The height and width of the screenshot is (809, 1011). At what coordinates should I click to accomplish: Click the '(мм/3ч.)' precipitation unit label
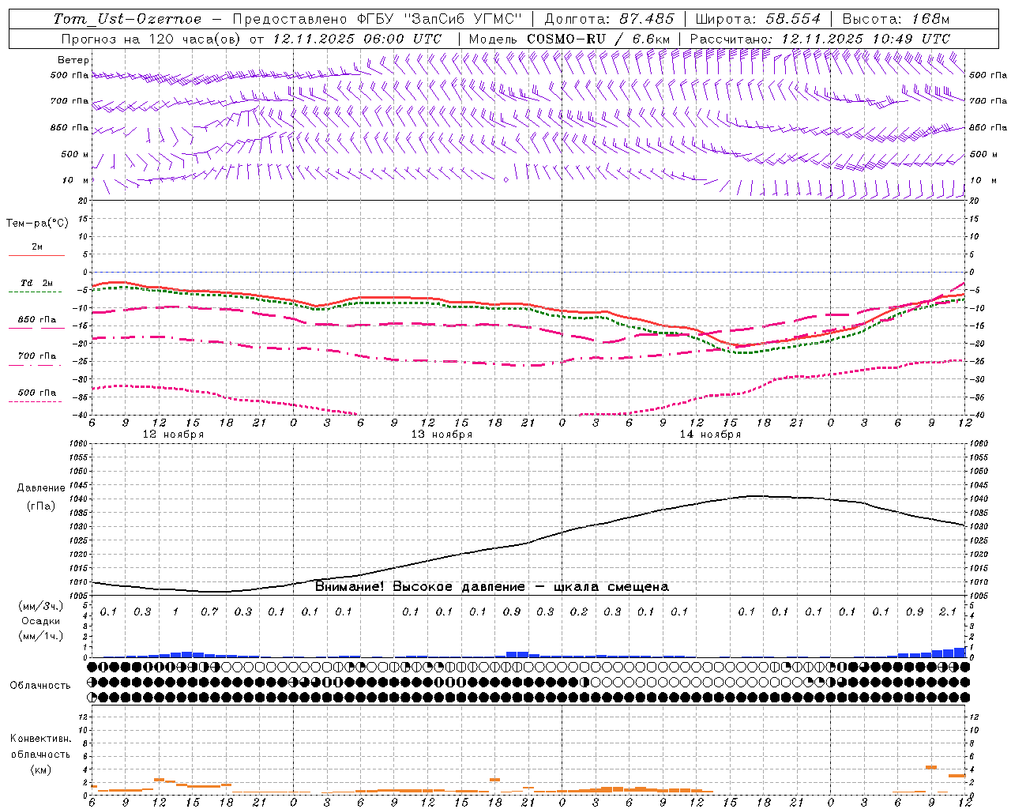pyautogui.click(x=41, y=607)
